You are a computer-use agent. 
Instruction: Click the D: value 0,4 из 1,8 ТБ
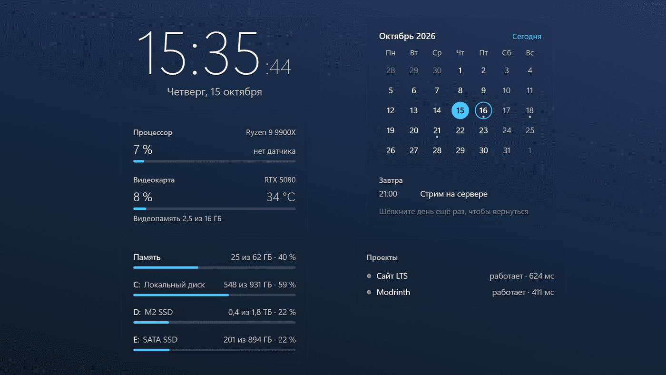tap(250, 313)
